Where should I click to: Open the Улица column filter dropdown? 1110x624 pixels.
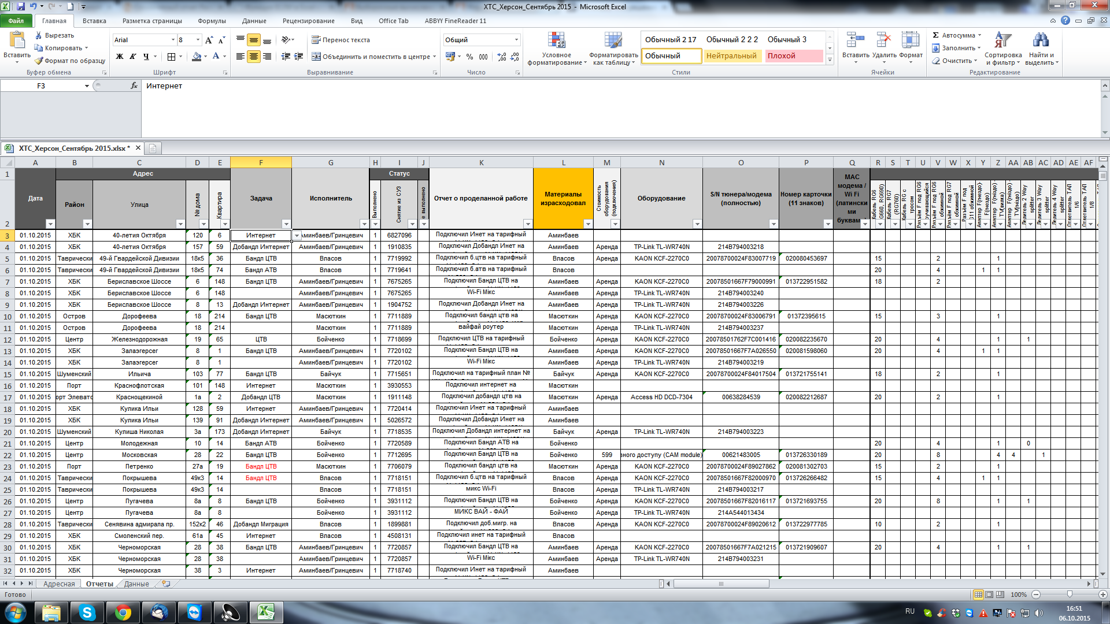click(x=180, y=224)
